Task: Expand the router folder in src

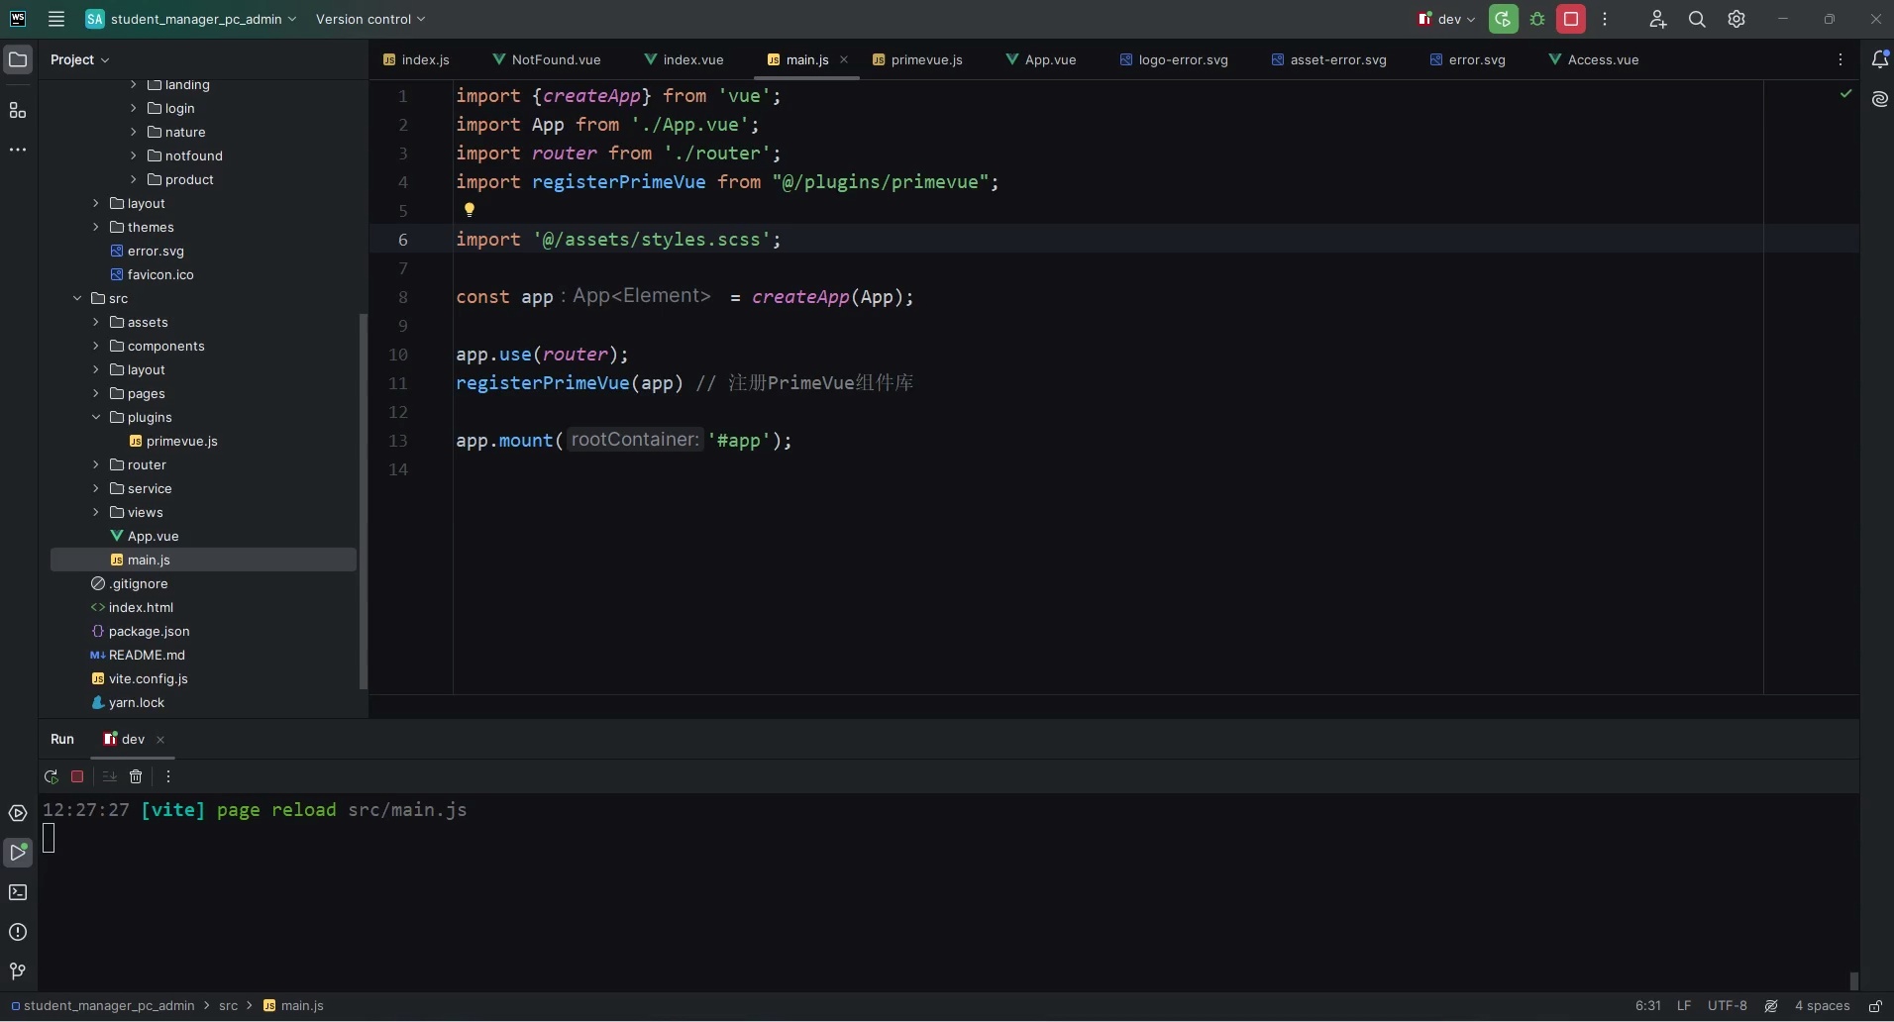Action: coord(96,464)
